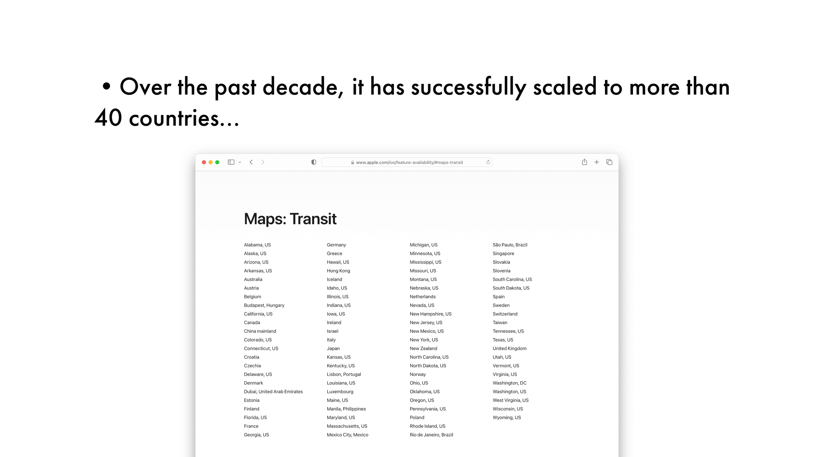Select 'Netherlands' in the list

[422, 296]
